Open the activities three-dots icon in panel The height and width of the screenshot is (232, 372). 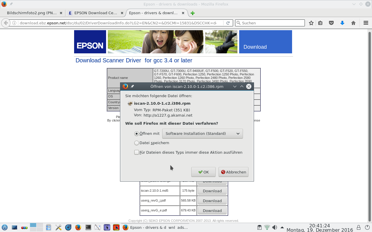tap(24, 228)
